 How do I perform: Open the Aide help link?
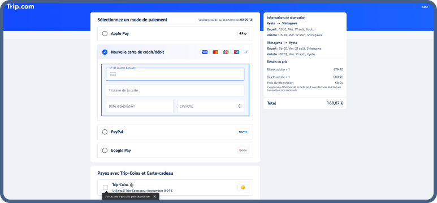point(425,7)
